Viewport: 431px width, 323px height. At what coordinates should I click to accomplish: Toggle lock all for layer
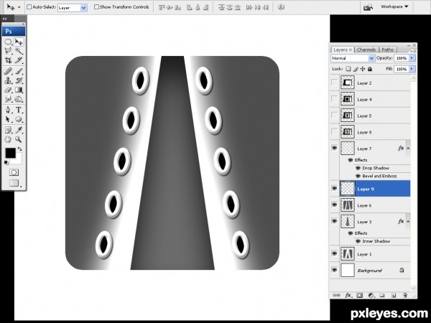[370, 69]
